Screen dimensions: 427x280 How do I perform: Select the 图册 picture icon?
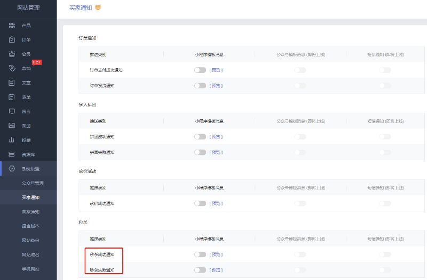click(12, 126)
